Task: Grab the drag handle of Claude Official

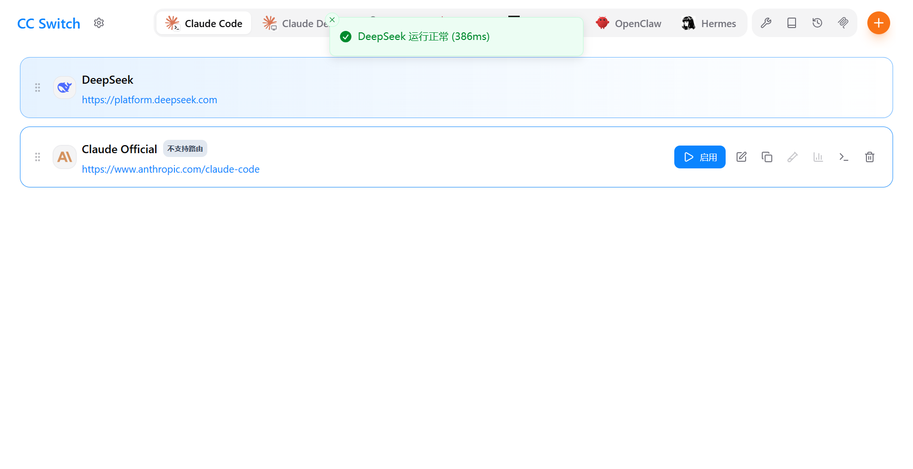Action: 38,157
